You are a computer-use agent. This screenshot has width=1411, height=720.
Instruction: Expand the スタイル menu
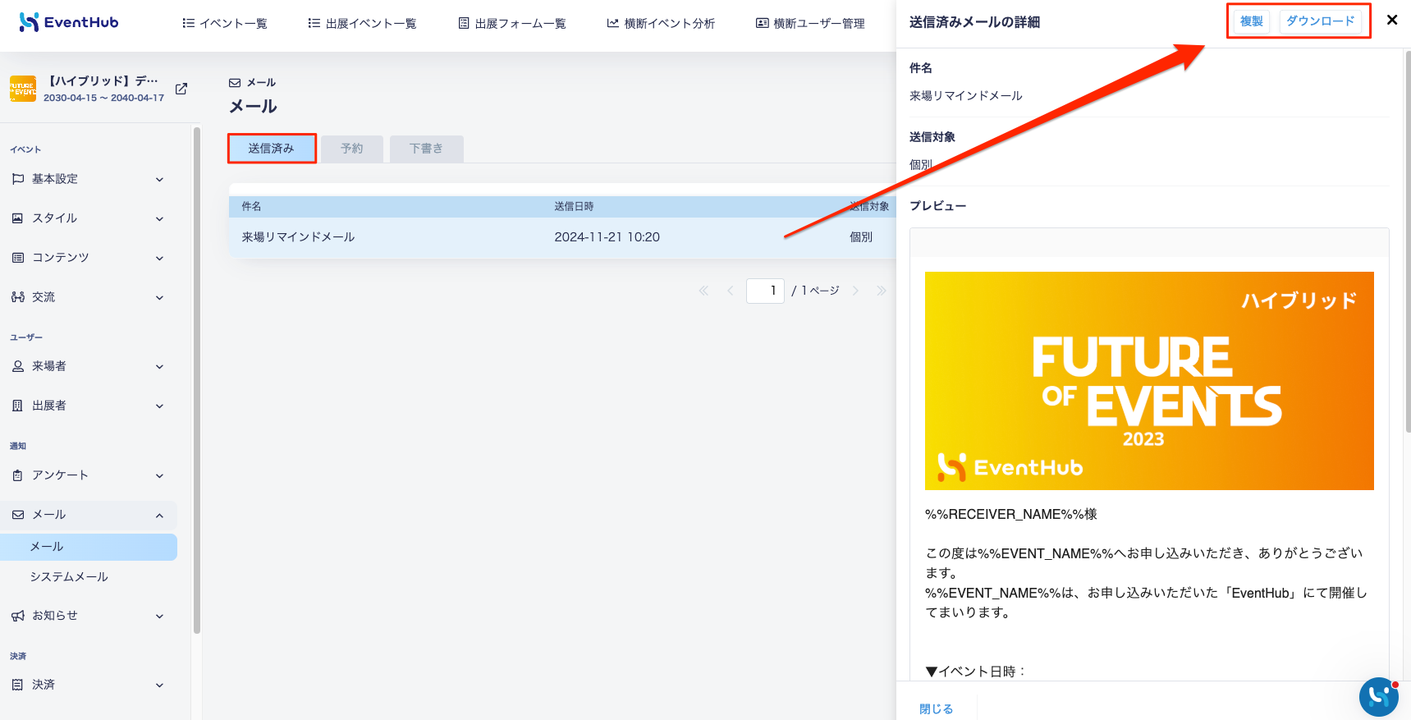point(159,219)
